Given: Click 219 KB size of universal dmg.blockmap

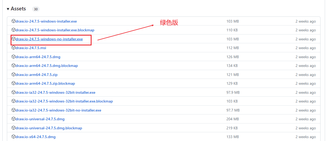Looking at the screenshot, I should (232, 128).
